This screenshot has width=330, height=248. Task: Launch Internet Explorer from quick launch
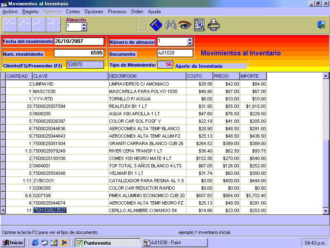[35, 243]
